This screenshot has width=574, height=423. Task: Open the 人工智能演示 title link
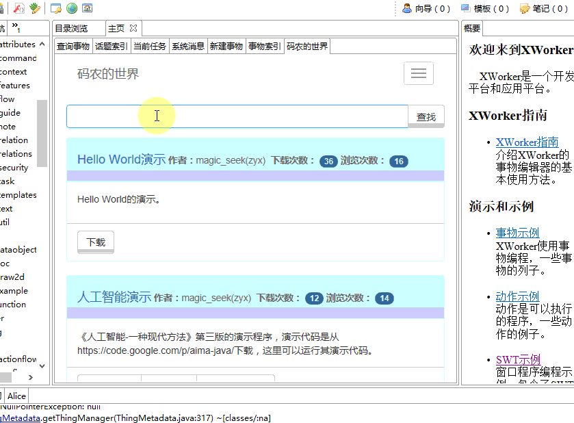114,297
